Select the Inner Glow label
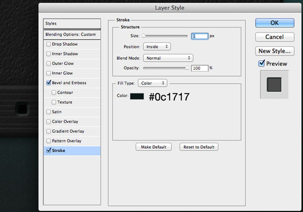This screenshot has height=212, width=303. tap(62, 73)
